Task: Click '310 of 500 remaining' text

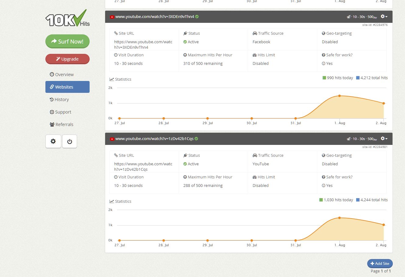Action: 203,64
